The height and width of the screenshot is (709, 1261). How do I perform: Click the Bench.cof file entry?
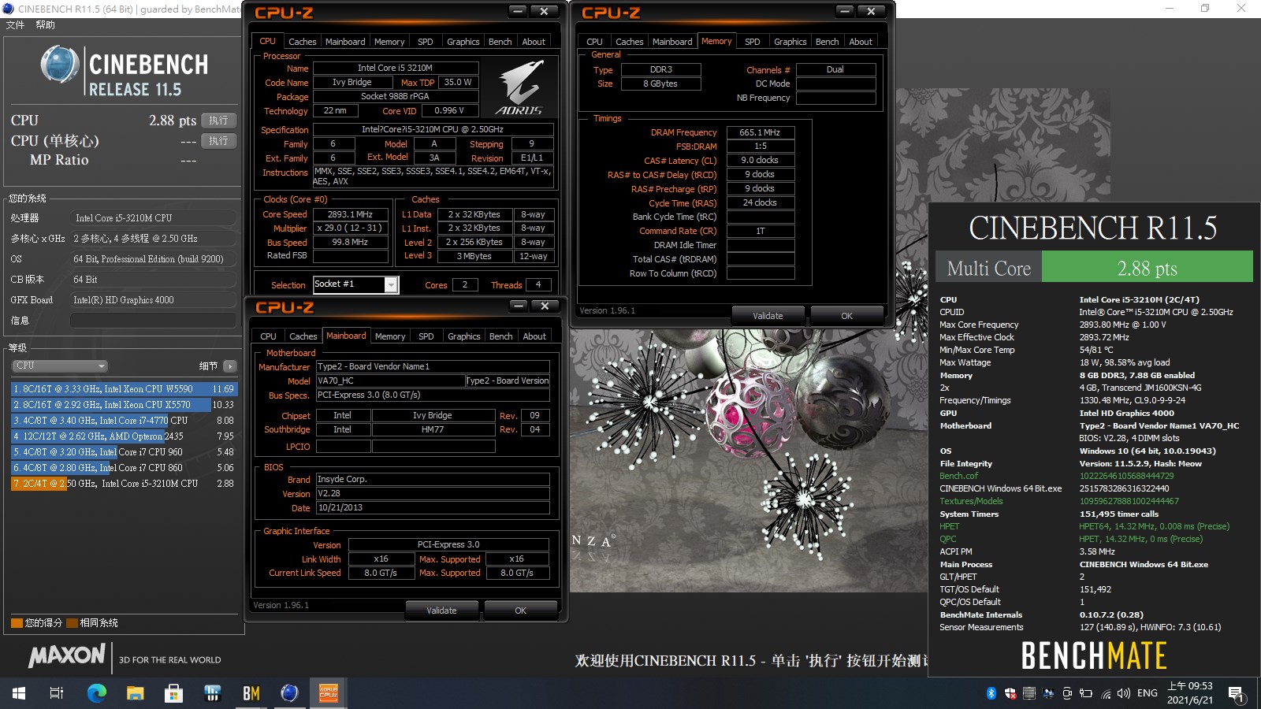point(958,476)
